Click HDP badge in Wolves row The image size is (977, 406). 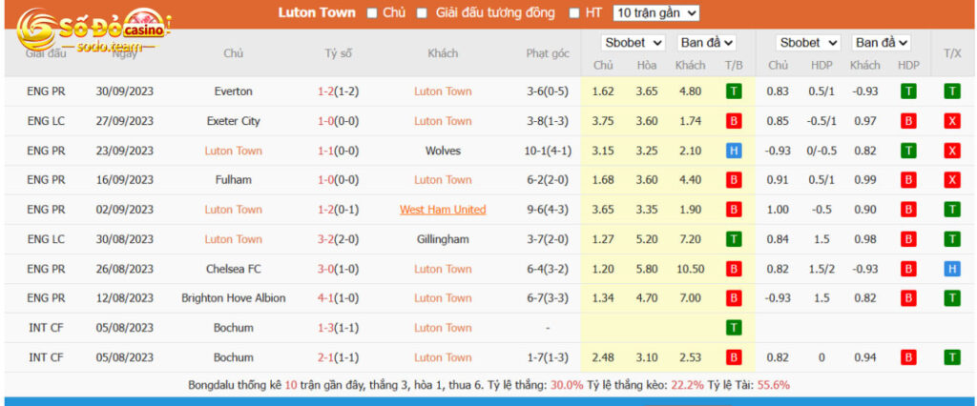tap(908, 151)
